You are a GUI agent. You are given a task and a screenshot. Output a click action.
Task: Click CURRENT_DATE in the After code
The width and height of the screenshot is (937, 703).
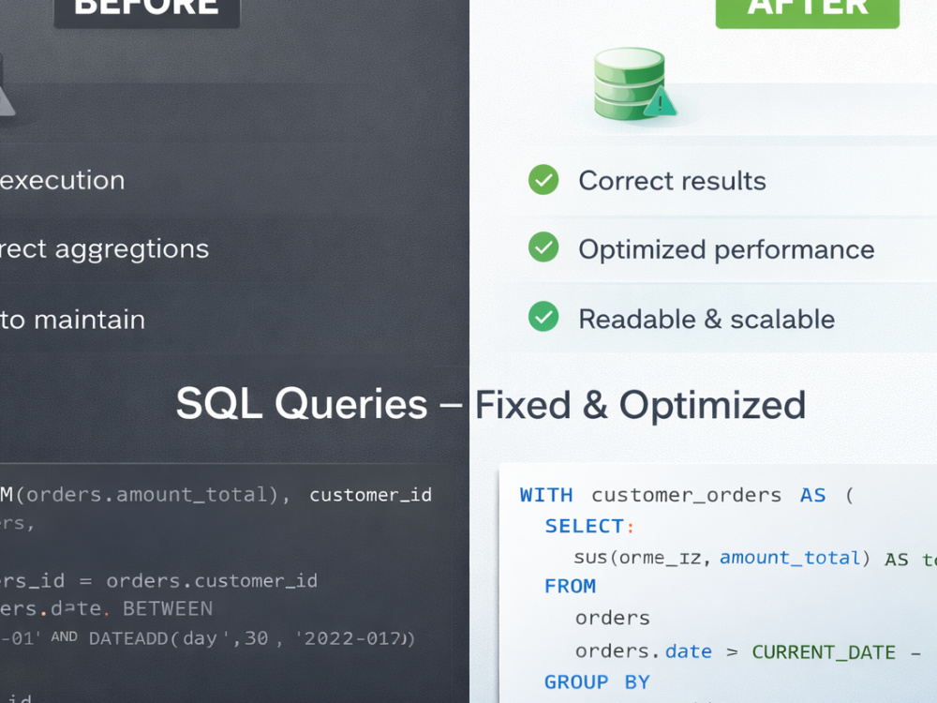[x=824, y=652]
